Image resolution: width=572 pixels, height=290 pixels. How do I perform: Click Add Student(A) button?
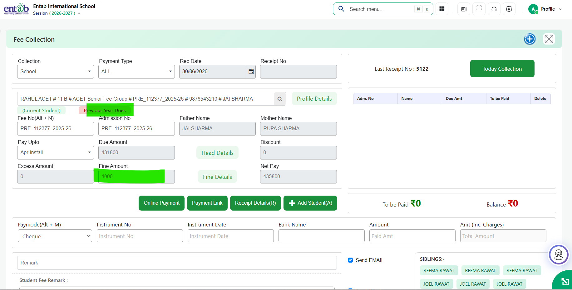pos(310,203)
